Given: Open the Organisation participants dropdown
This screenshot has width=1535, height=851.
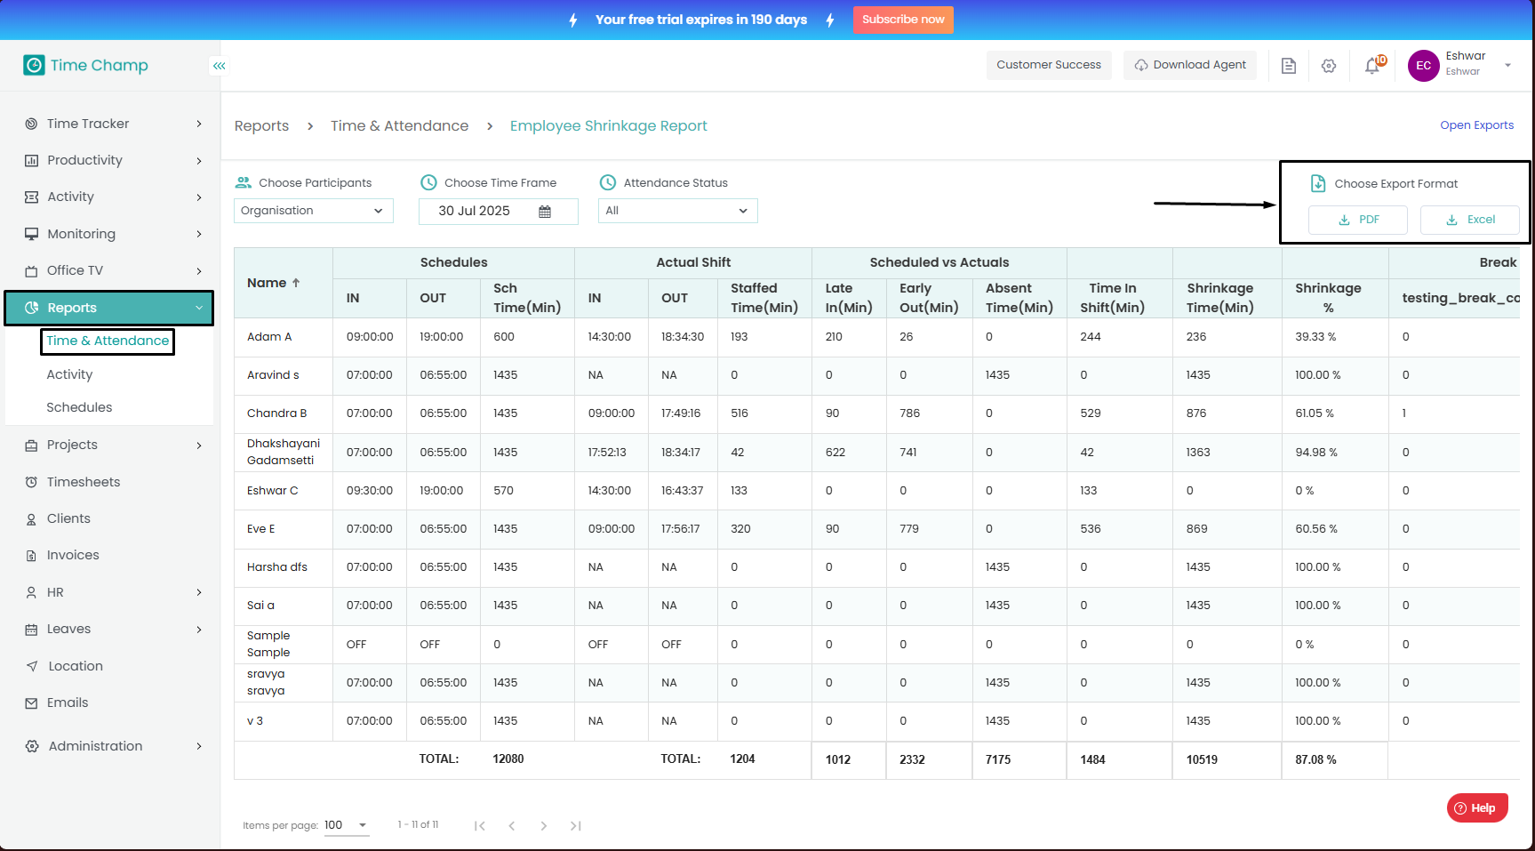Looking at the screenshot, I should click(313, 211).
